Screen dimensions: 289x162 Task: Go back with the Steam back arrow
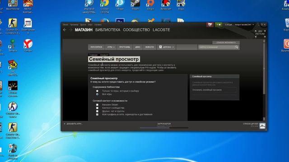[65, 30]
